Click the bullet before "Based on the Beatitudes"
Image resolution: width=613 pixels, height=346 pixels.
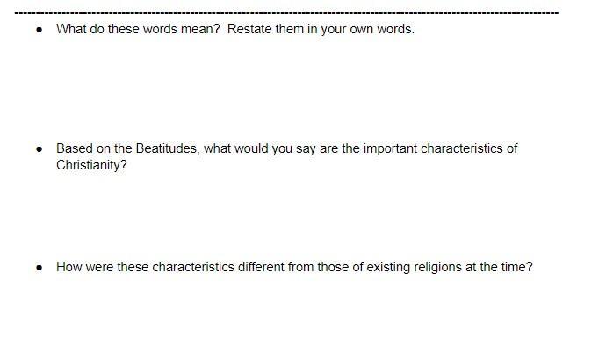pos(40,149)
